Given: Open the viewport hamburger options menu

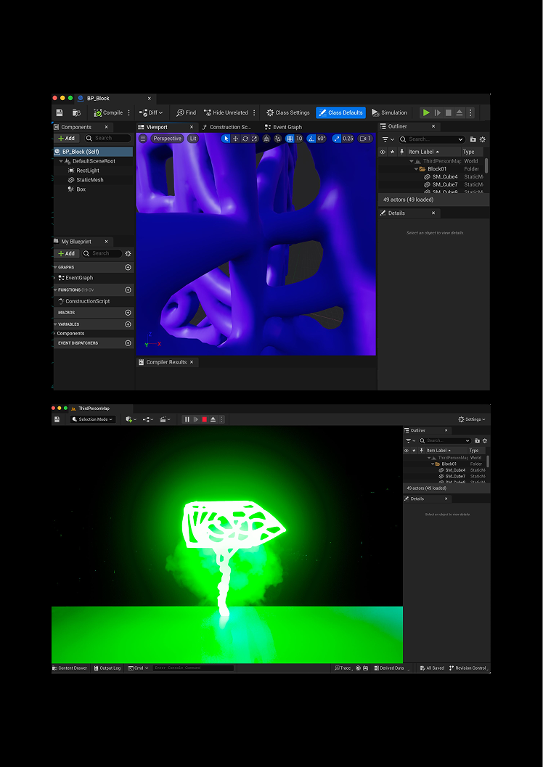Looking at the screenshot, I should coord(143,139).
